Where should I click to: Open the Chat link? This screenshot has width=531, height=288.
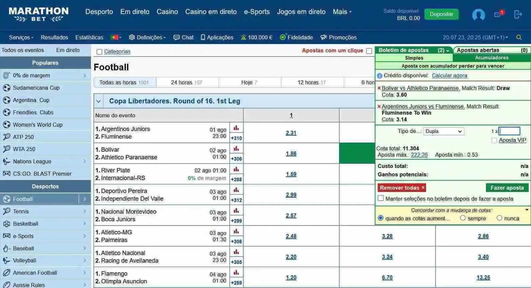point(184,37)
